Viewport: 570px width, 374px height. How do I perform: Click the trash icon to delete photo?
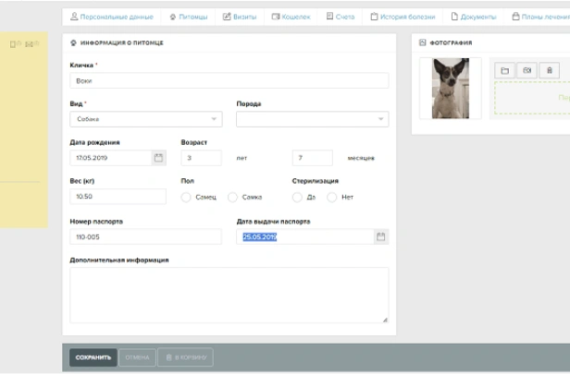pos(549,70)
